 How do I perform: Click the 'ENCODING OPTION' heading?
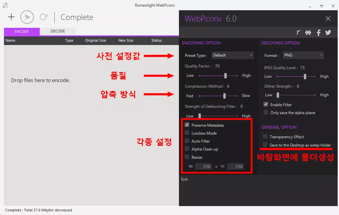pos(201,43)
